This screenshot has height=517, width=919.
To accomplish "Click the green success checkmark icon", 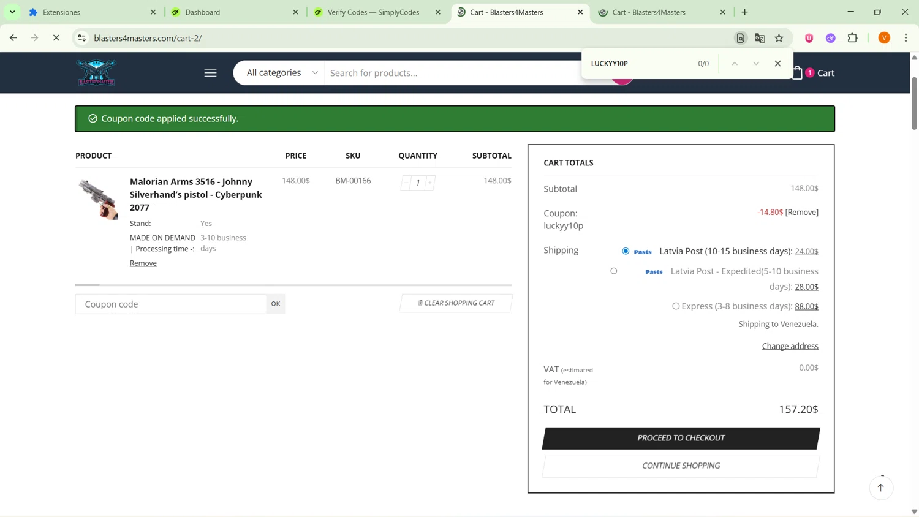I will pos(93,119).
